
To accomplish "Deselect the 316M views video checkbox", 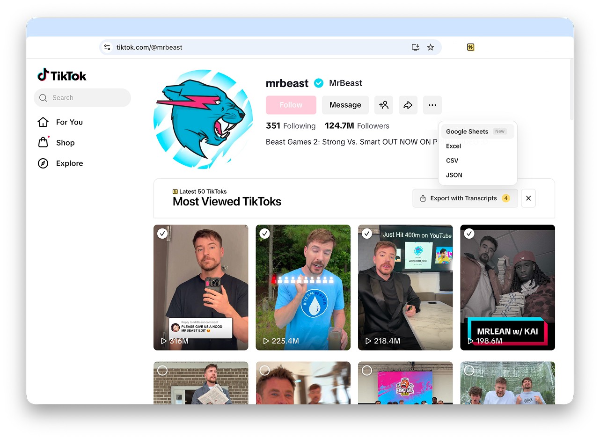I will [162, 234].
